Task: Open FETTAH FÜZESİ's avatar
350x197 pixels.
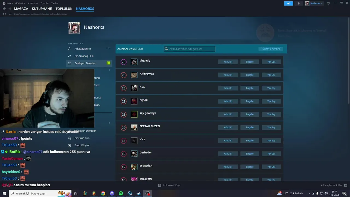Action: pyautogui.click(x=134, y=128)
